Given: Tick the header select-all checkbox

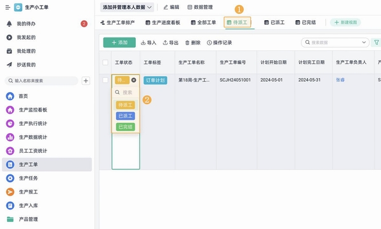Looking at the screenshot, I should 105,62.
